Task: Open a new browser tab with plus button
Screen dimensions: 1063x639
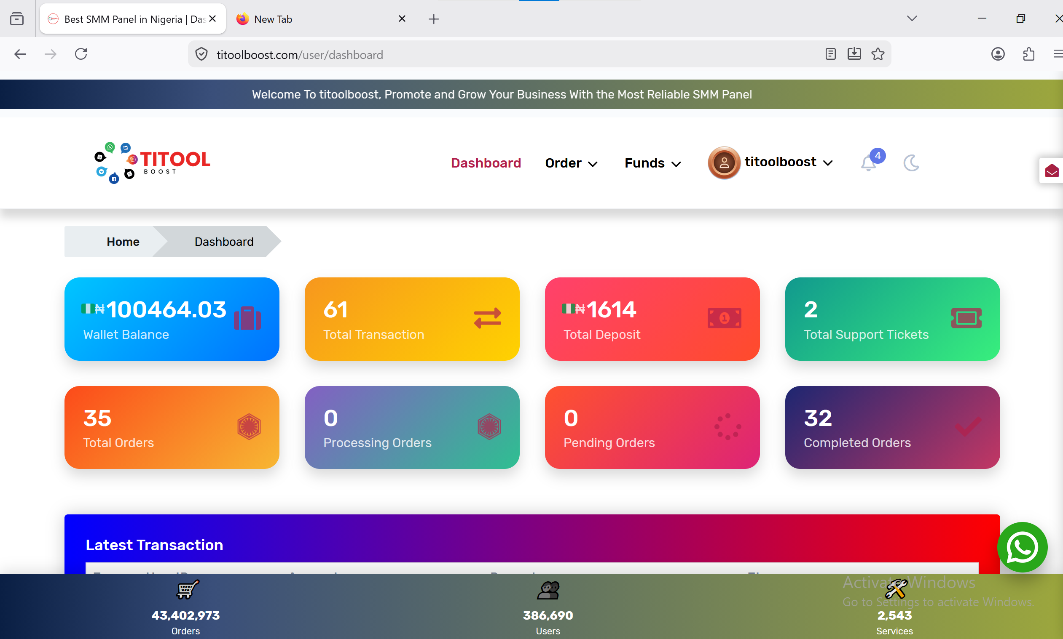Action: pos(434,19)
